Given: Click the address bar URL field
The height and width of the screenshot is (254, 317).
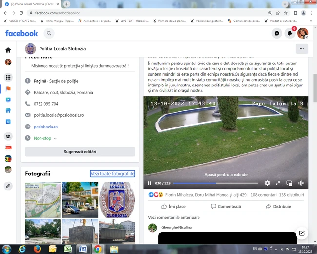Looking at the screenshot, I should (150, 13).
